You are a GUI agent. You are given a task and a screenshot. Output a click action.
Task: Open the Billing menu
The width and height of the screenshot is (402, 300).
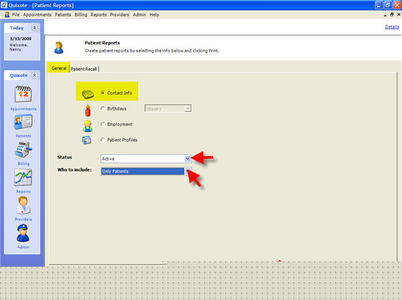click(x=81, y=14)
